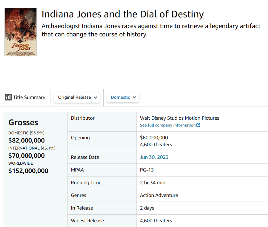Click the Grosses heading
The image size is (268, 227).
[23, 122]
